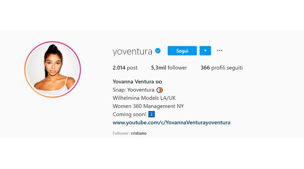Open the YouTube channel link in the bio
The image size is (304, 169).
[x=171, y=122]
